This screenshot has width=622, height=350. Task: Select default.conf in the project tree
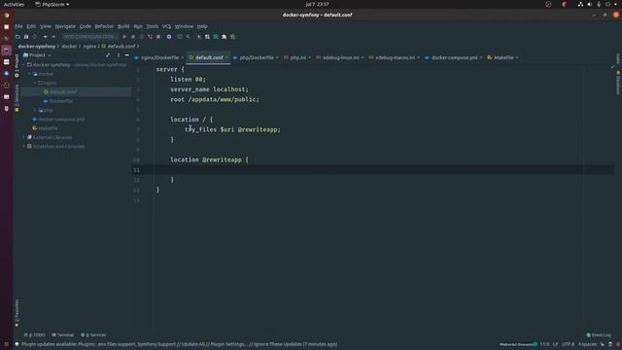coord(63,91)
